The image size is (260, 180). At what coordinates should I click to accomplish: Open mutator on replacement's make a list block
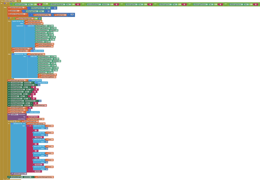[26, 26]
